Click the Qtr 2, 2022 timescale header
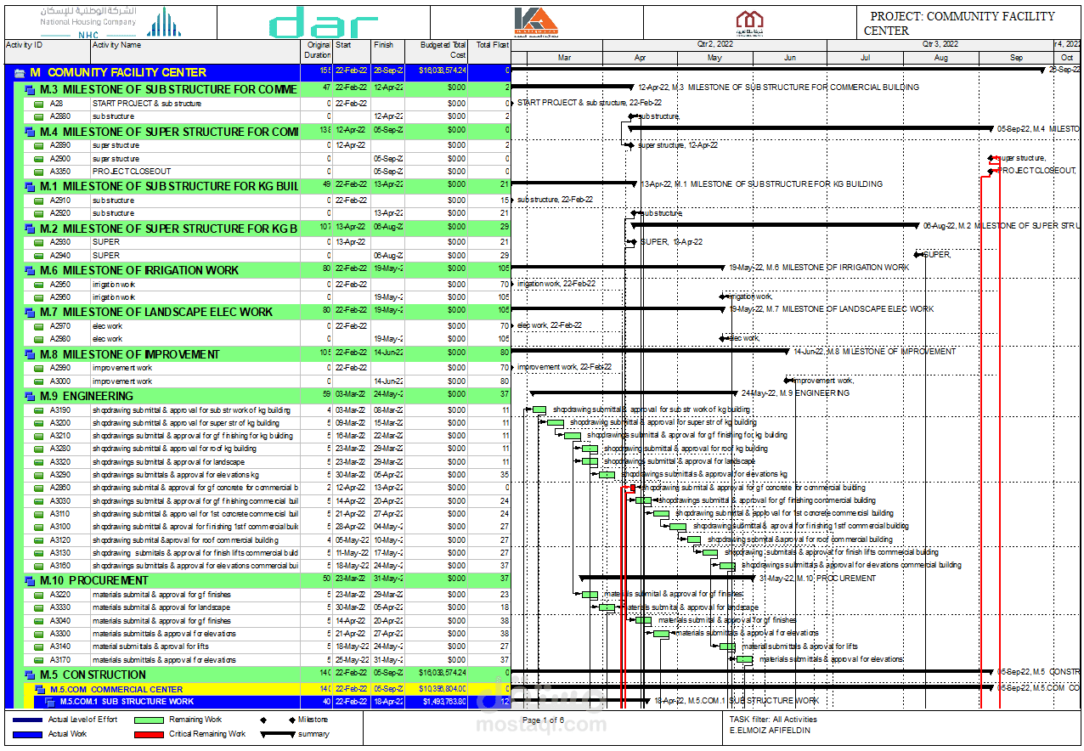Viewport: 1084px width, 751px height. [714, 44]
